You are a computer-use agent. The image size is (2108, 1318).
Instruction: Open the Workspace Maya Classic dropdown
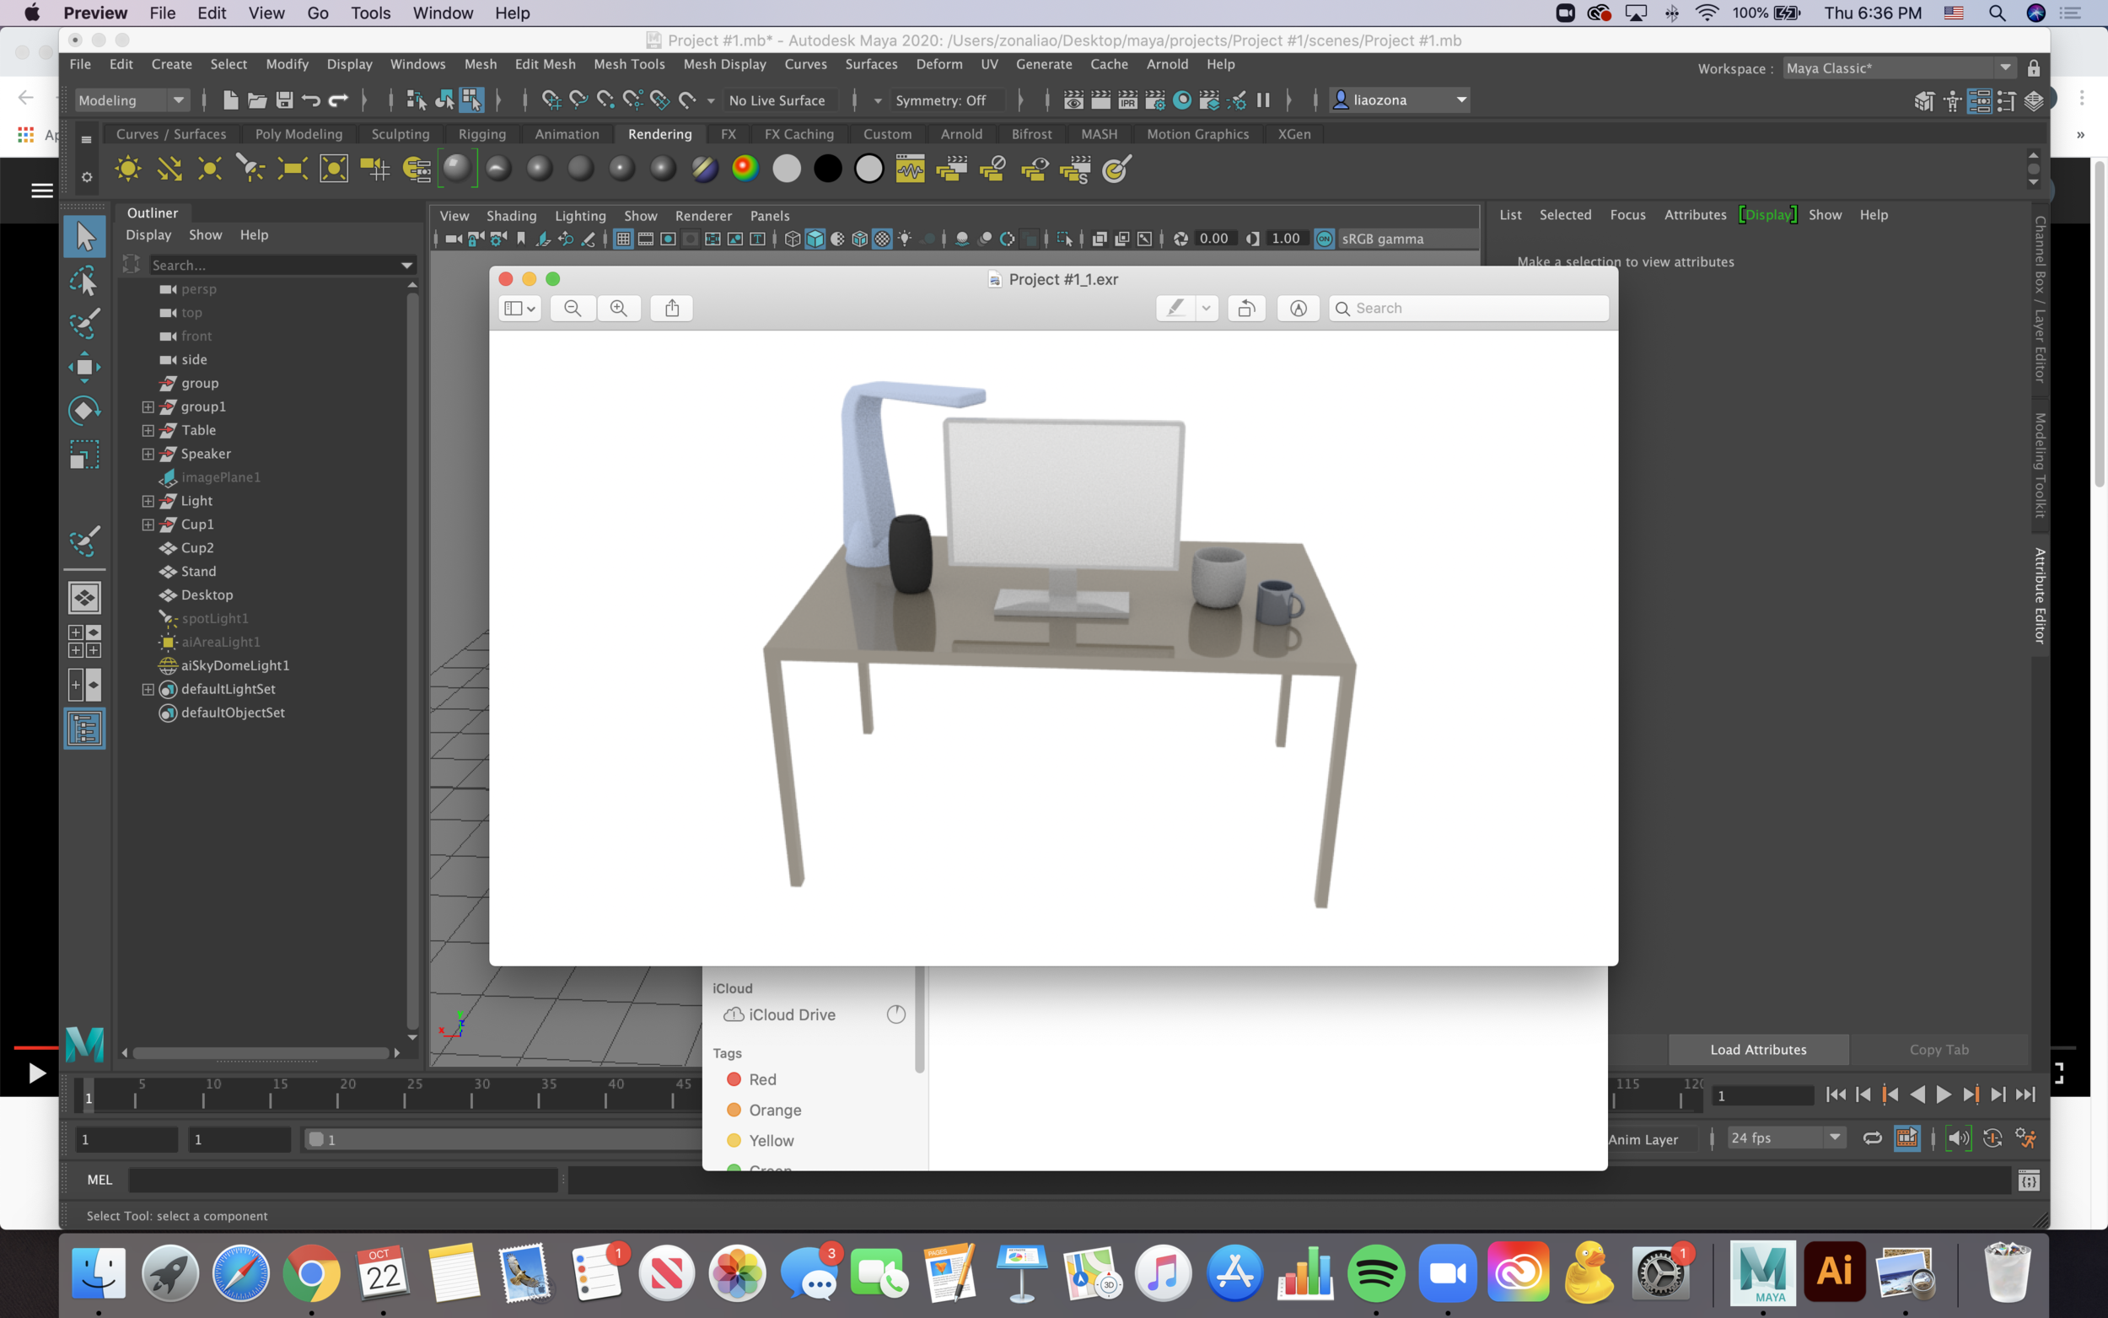pyautogui.click(x=1899, y=68)
